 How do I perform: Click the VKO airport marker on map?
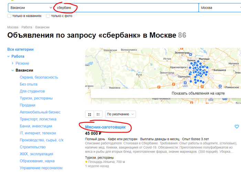(x=185, y=83)
